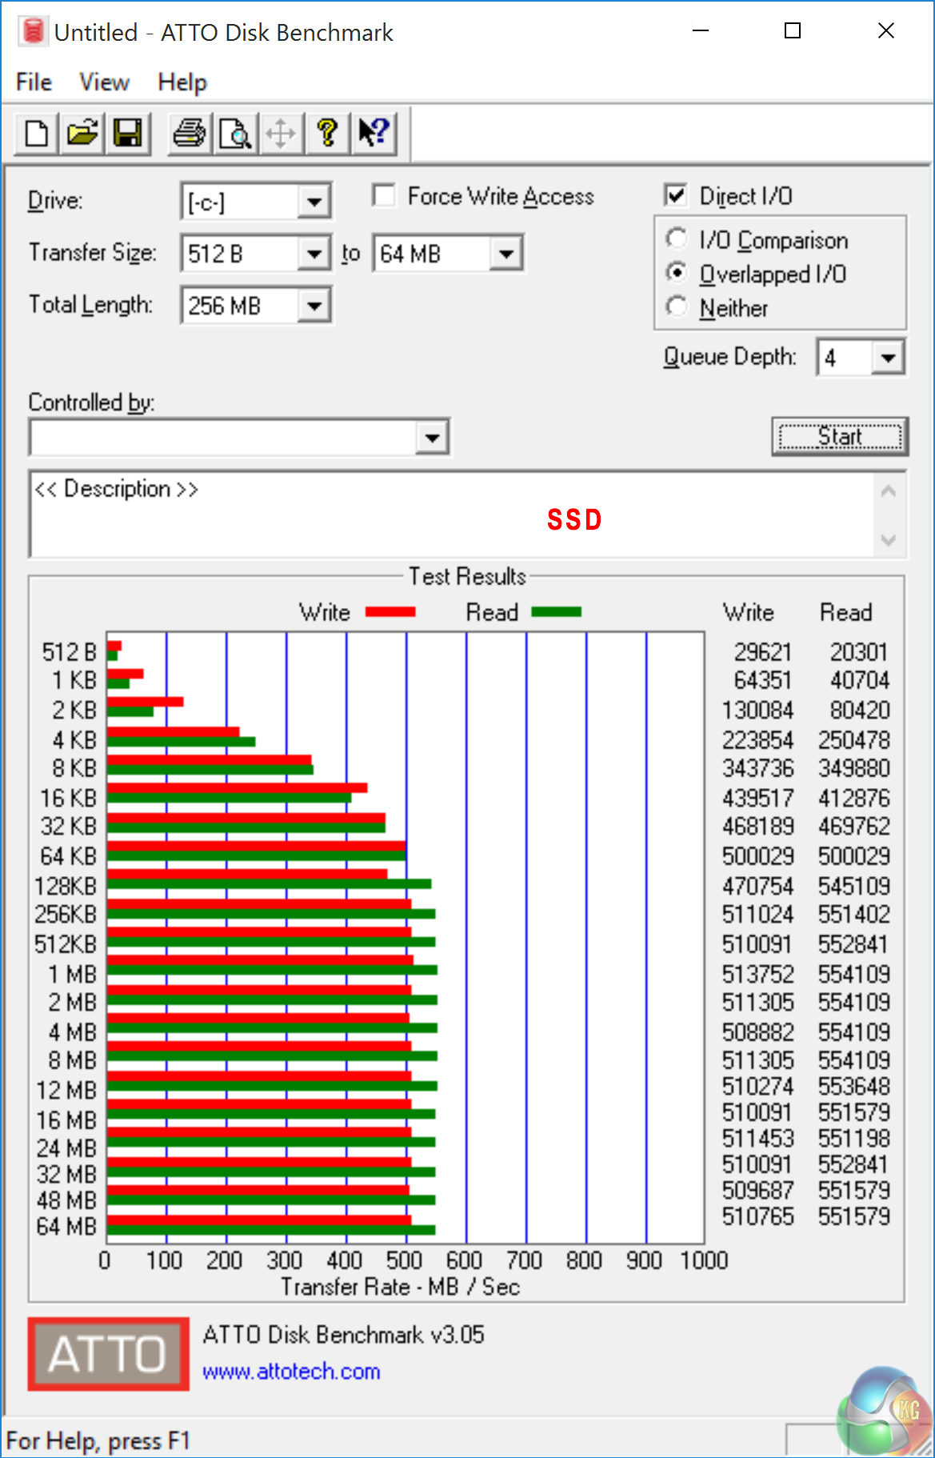Click the write value 513752

pyautogui.click(x=758, y=974)
